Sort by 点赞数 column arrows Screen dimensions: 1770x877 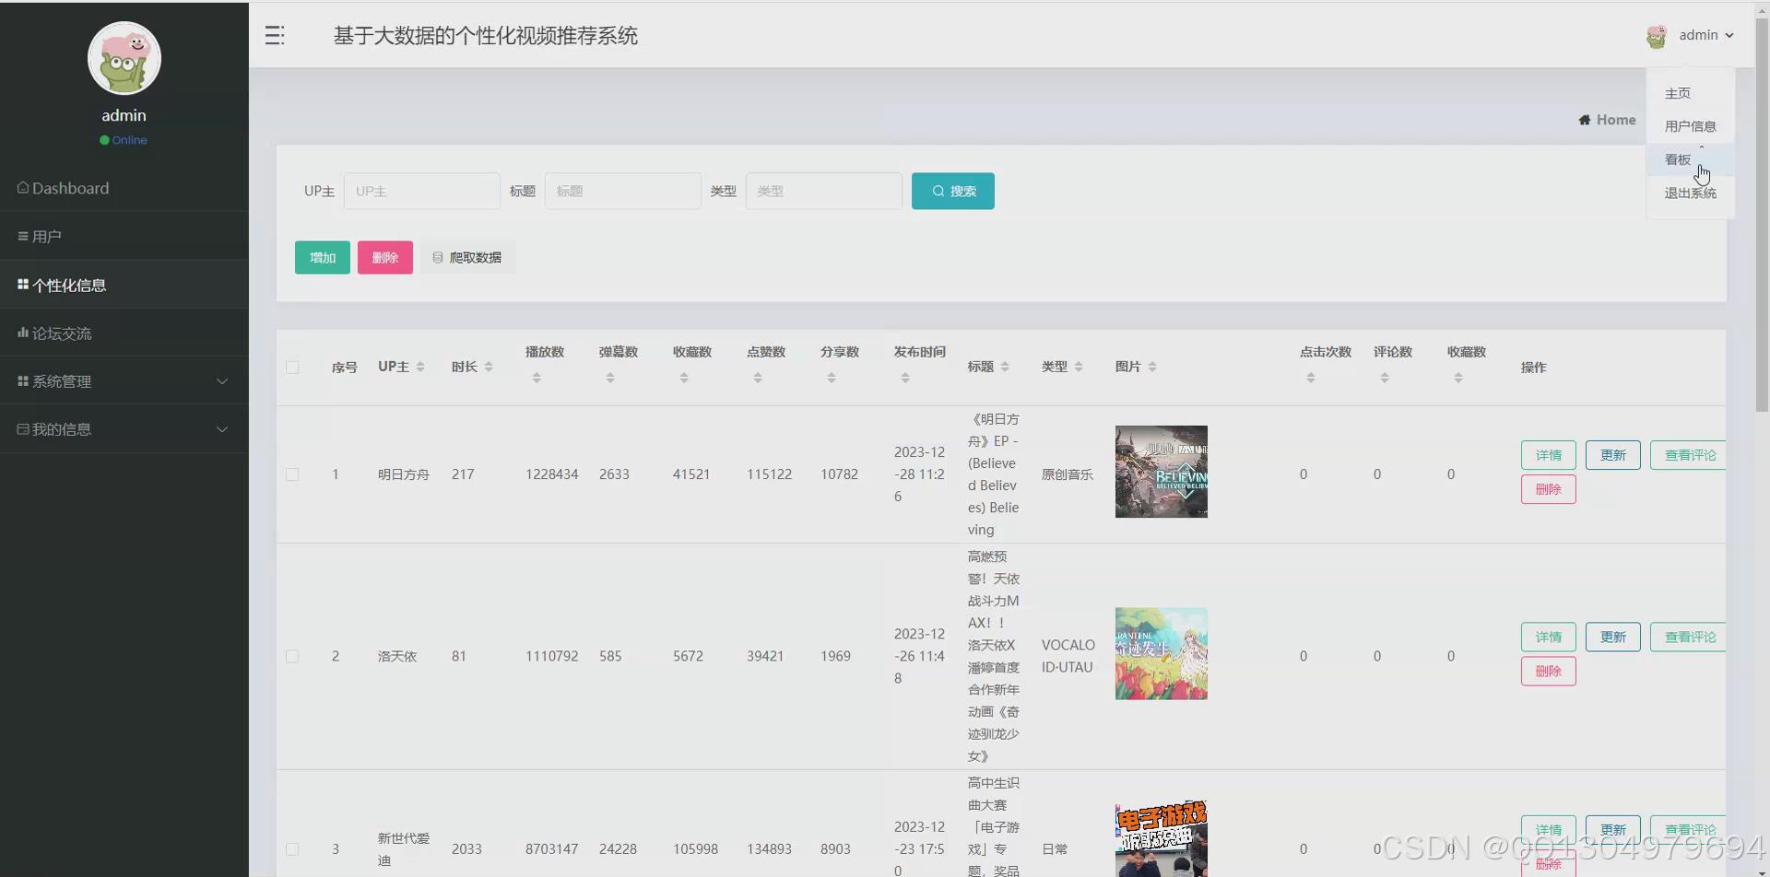[x=758, y=378]
